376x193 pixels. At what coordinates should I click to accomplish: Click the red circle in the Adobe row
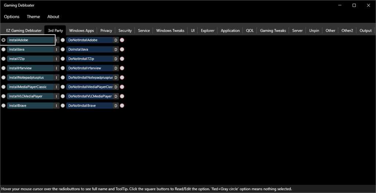(122, 40)
